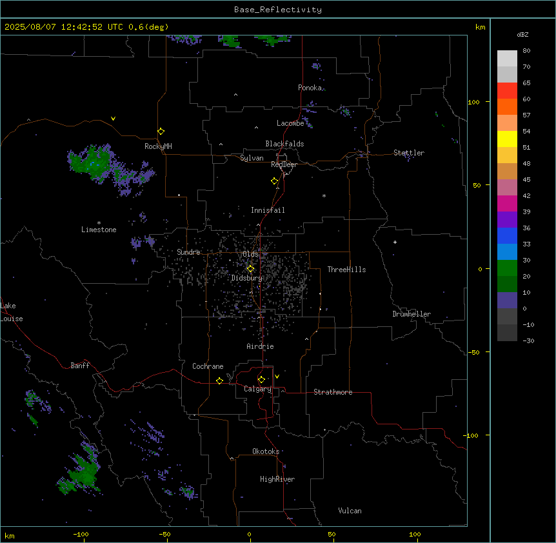Viewport: 556px width, 543px height.
Task: Click the Okotoks town label
Action: [x=266, y=451]
